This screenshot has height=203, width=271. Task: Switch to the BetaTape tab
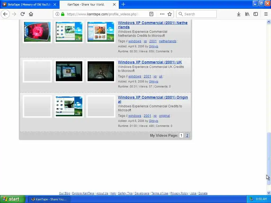click(29, 4)
